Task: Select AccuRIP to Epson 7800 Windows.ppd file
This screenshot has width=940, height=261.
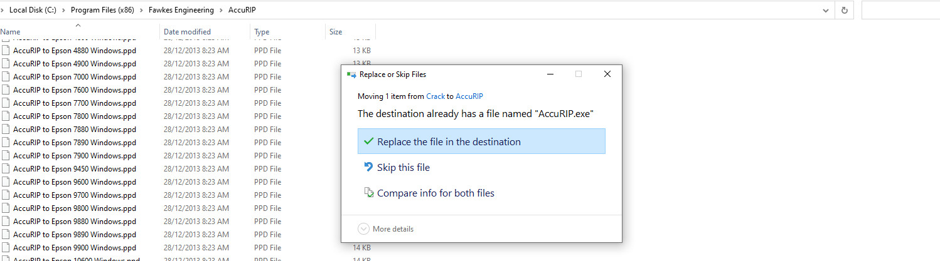Action: pos(74,116)
